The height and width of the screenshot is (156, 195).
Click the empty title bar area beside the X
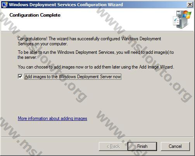(154, 5)
